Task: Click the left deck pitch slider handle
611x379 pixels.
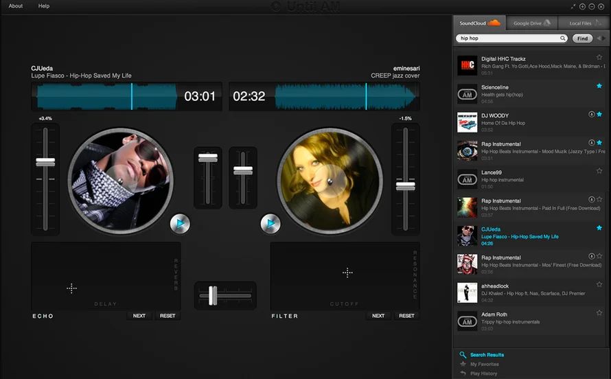Action: pyautogui.click(x=45, y=162)
